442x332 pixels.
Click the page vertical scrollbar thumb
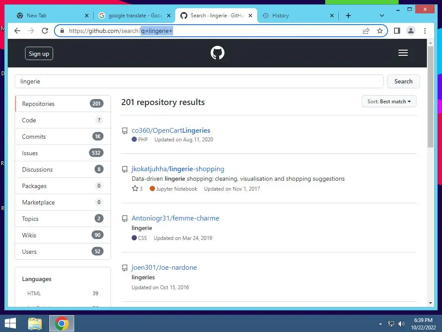(x=430, y=97)
